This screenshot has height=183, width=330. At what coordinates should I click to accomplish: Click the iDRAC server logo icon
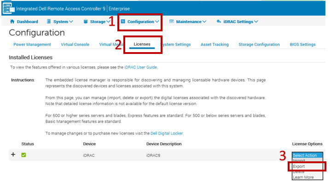(x=8, y=8)
